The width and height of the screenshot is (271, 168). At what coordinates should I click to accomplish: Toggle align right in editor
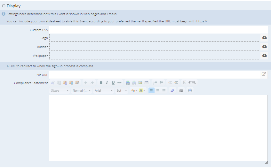[164, 91]
